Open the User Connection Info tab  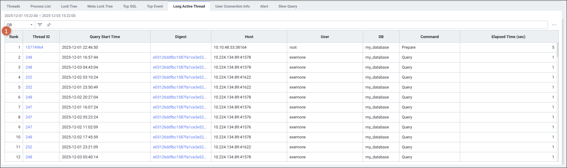tap(233, 6)
